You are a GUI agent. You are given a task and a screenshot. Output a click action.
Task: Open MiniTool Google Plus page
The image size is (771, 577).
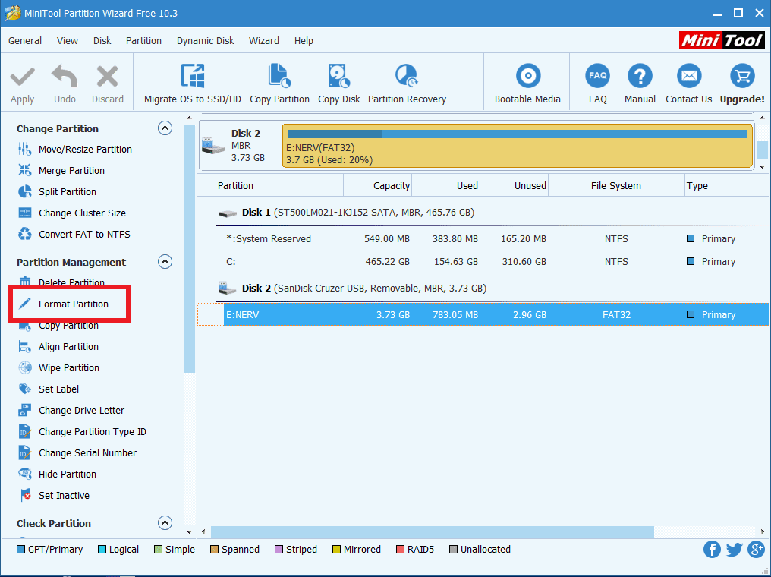756,549
